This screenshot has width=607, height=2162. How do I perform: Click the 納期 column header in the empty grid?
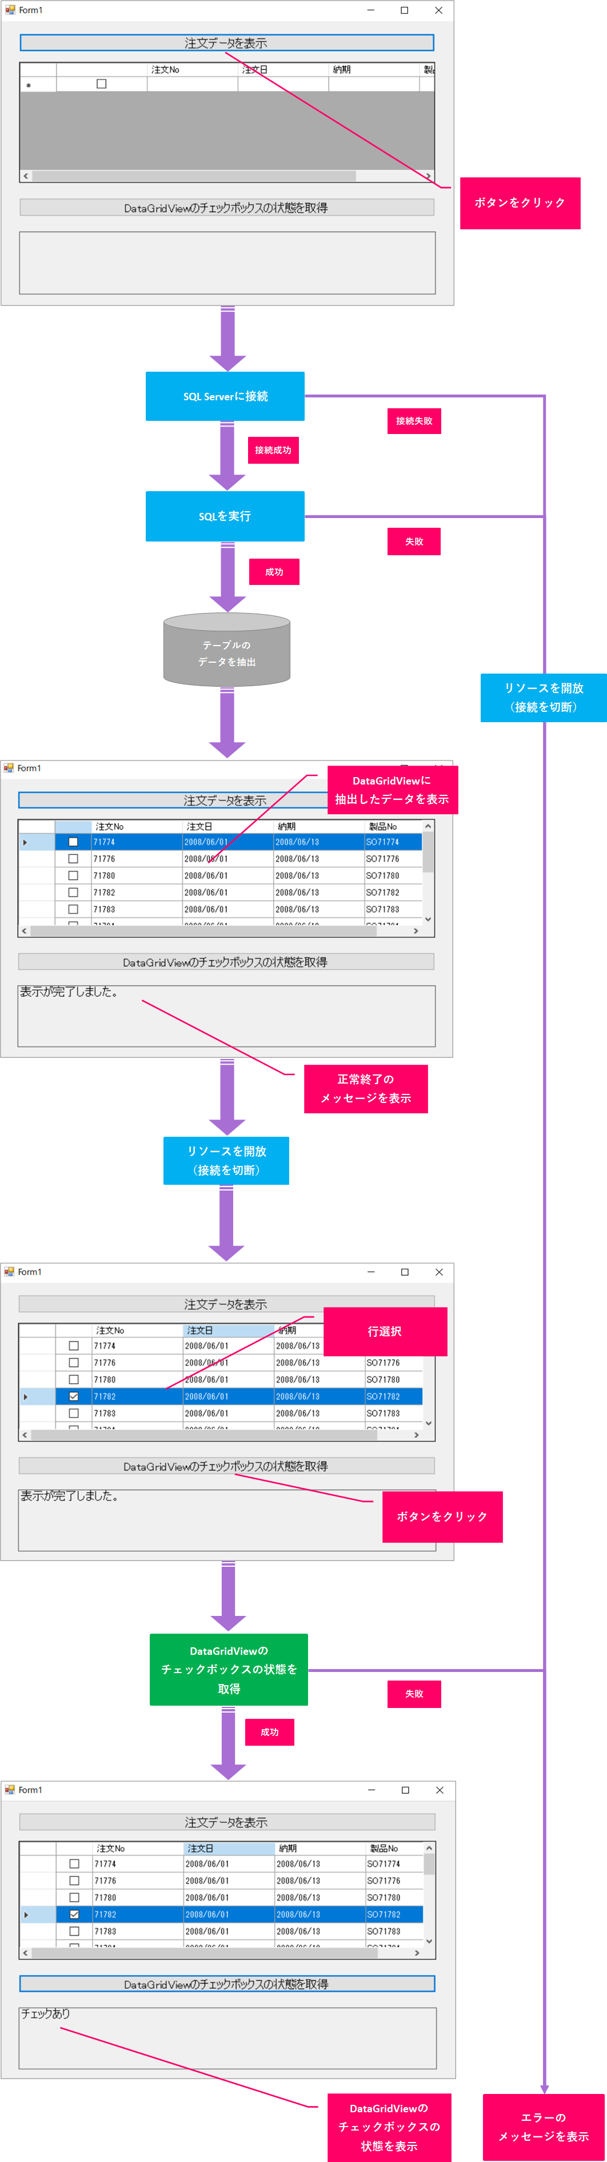click(x=373, y=70)
